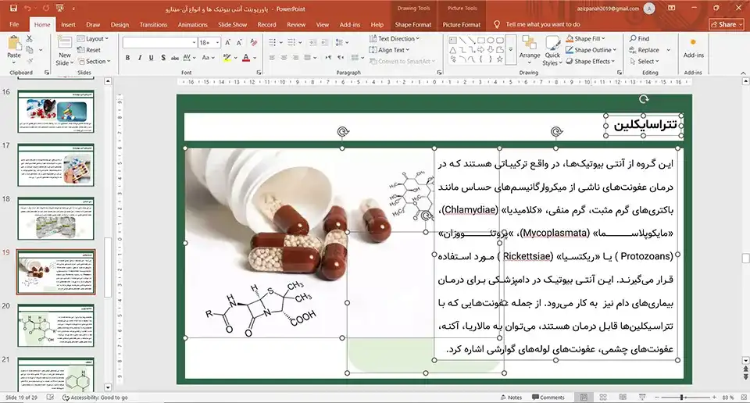Switch to the Insert tab
750x403 pixels.
coord(68,24)
